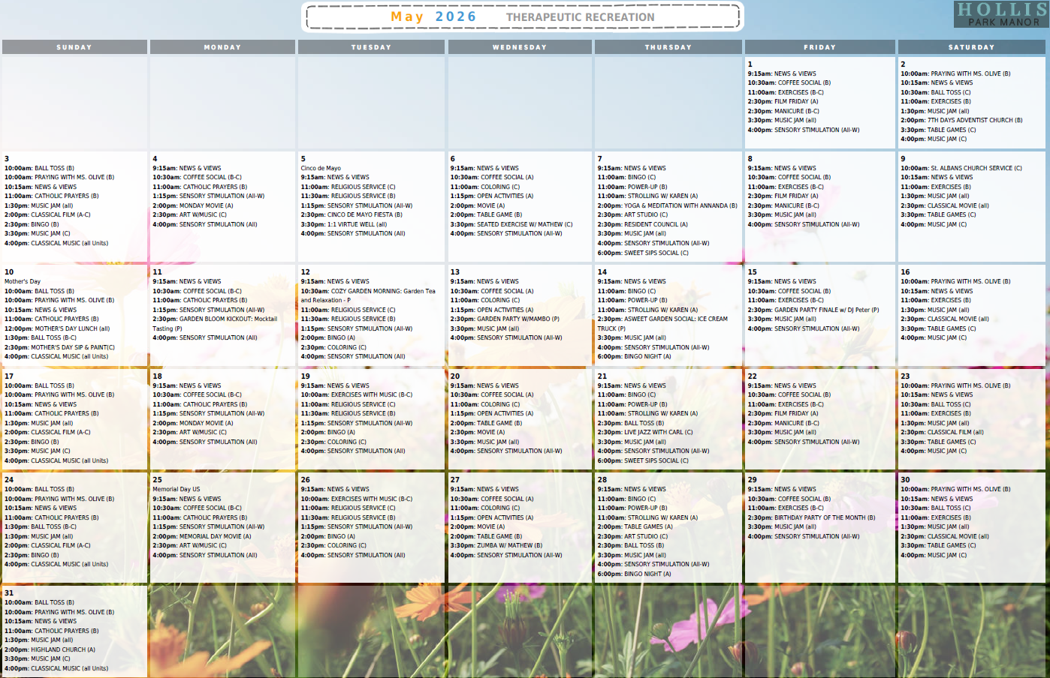Click the "May 2026" calendar title

coord(433,16)
